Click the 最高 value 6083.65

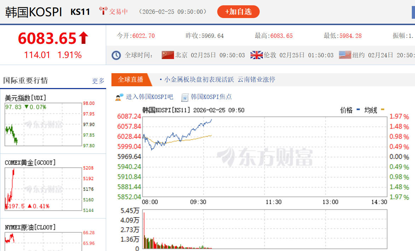(x=282, y=36)
